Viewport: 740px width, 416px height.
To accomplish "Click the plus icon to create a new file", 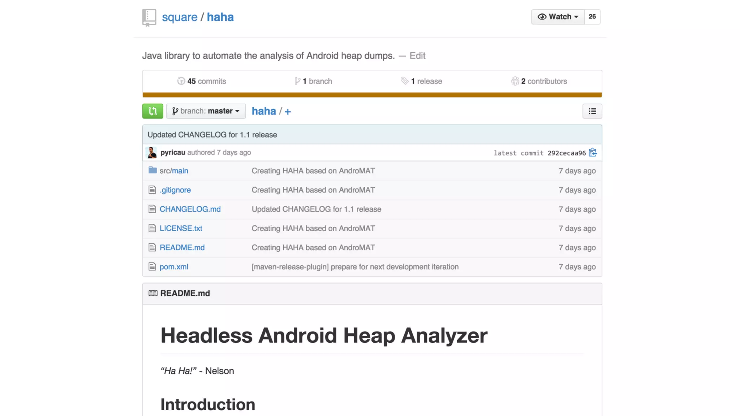I will tap(288, 112).
